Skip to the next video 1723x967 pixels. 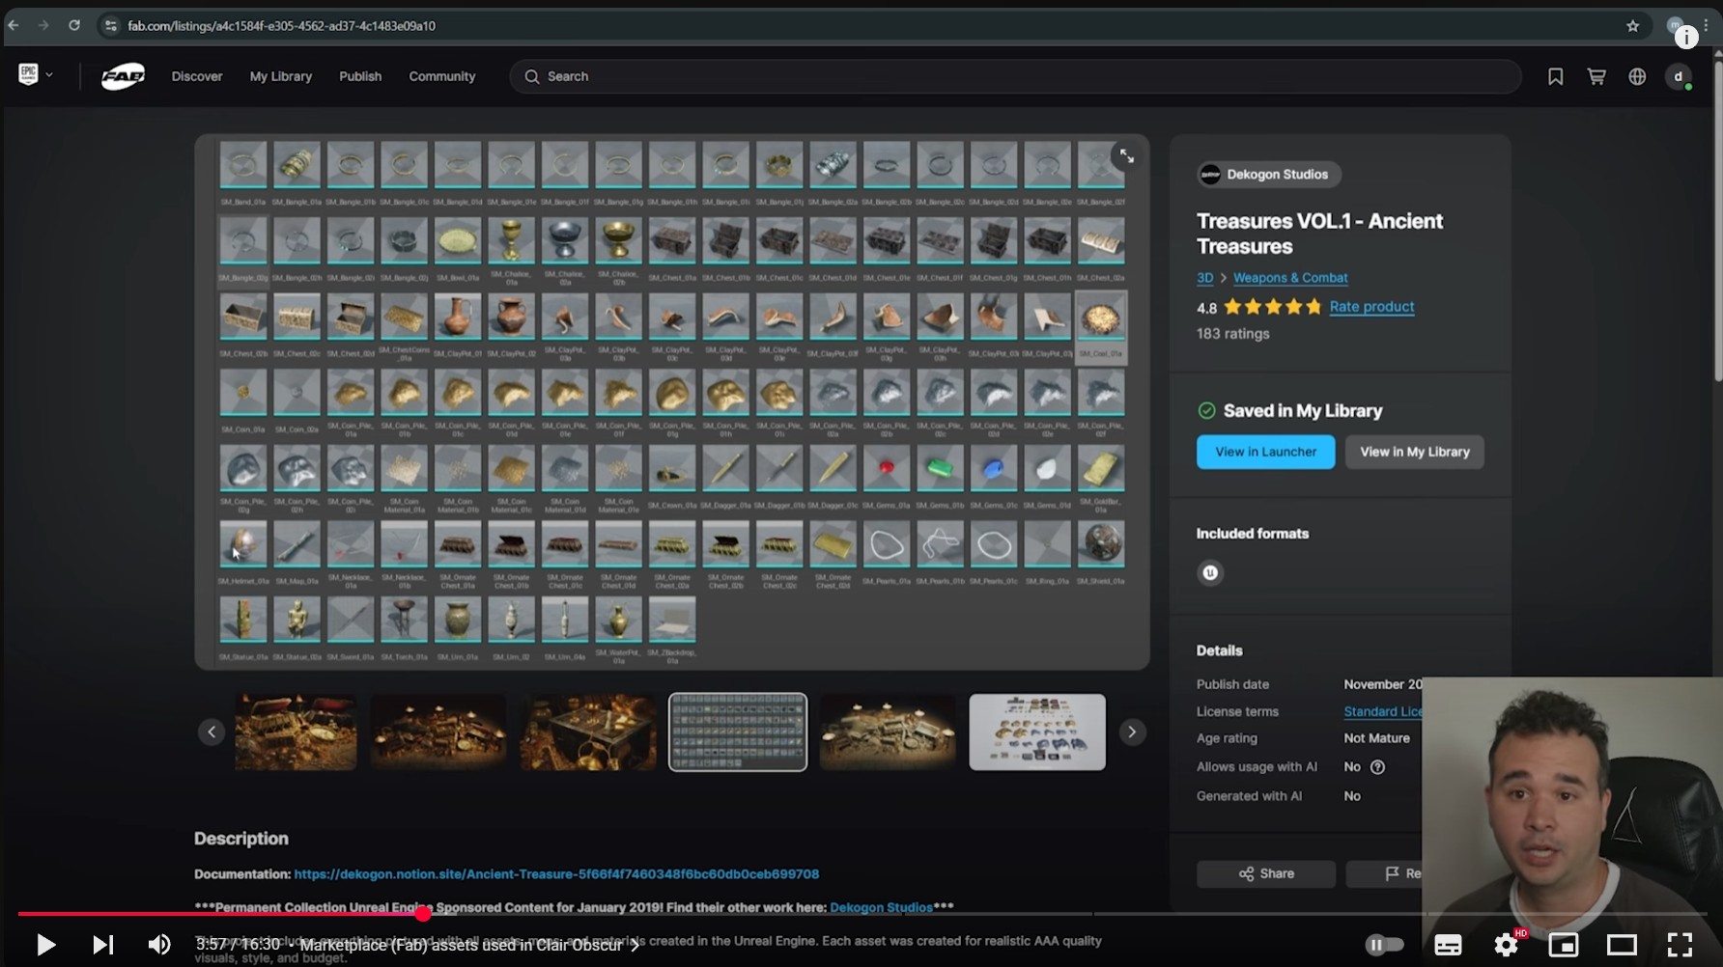pos(102,945)
